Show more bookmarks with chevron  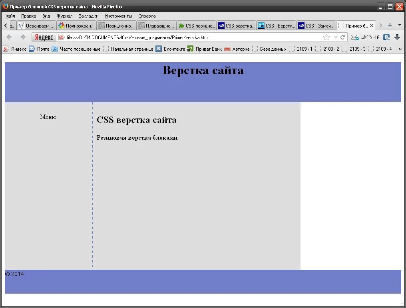point(400,49)
